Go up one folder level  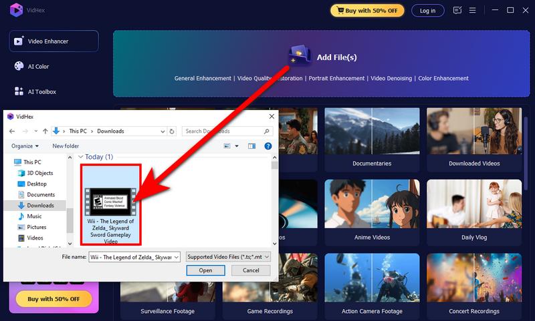45,131
